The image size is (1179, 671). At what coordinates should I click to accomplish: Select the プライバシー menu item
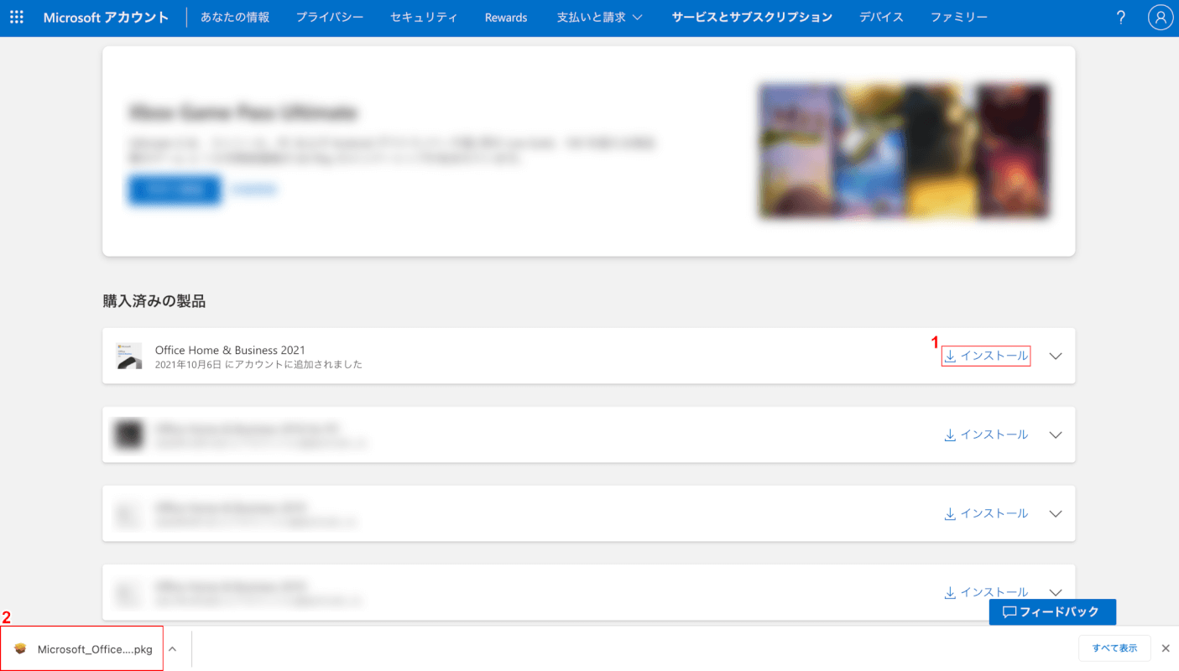tap(330, 17)
